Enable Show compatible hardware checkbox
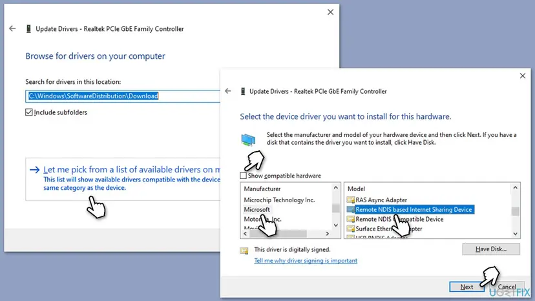Viewport: 535px width, 301px height. pyautogui.click(x=244, y=176)
